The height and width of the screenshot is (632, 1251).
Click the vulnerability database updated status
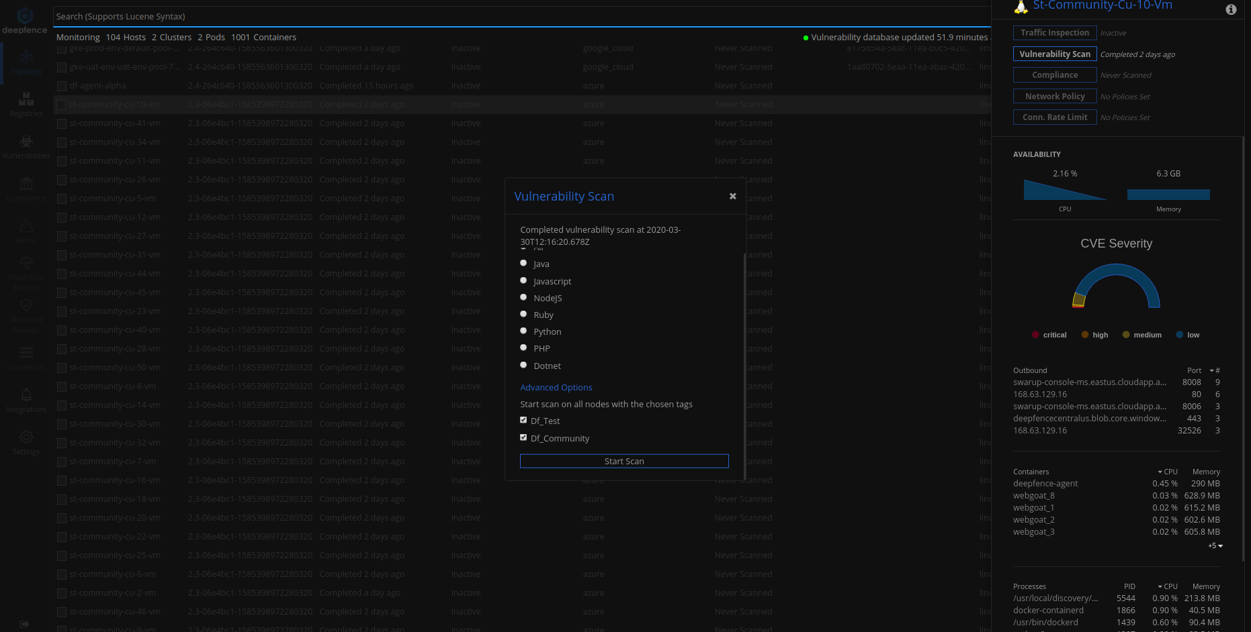896,38
